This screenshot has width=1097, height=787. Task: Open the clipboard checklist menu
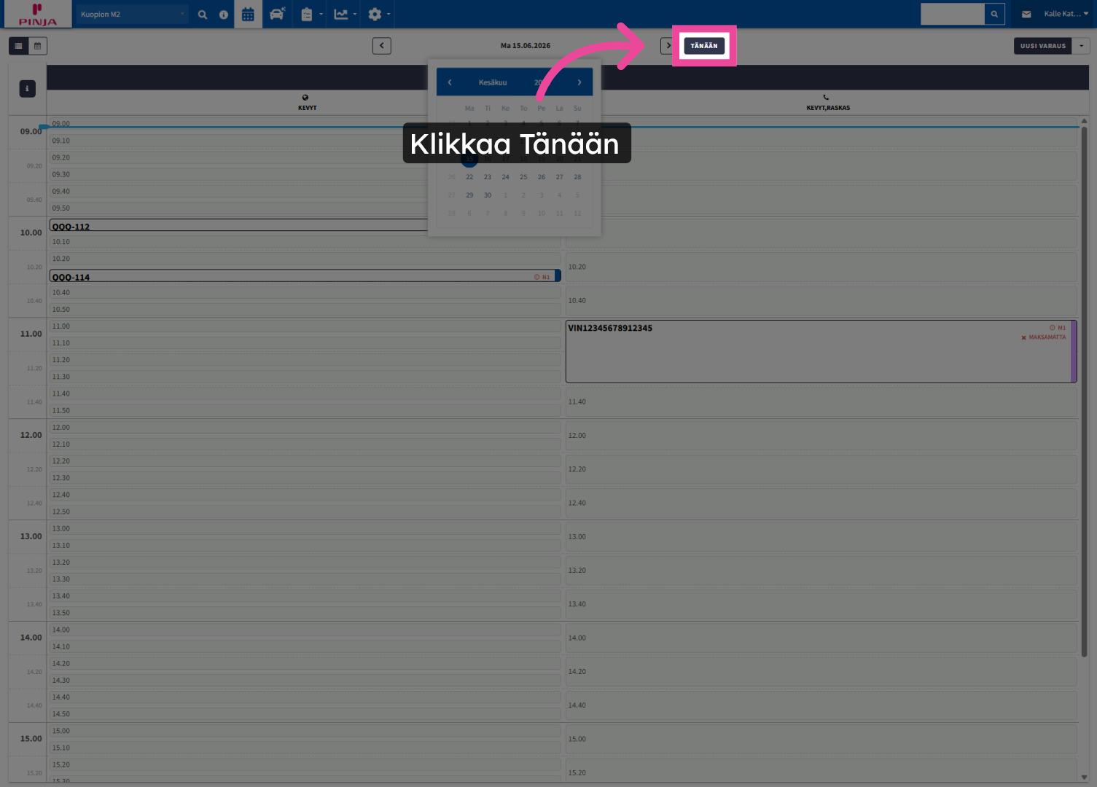click(x=307, y=14)
